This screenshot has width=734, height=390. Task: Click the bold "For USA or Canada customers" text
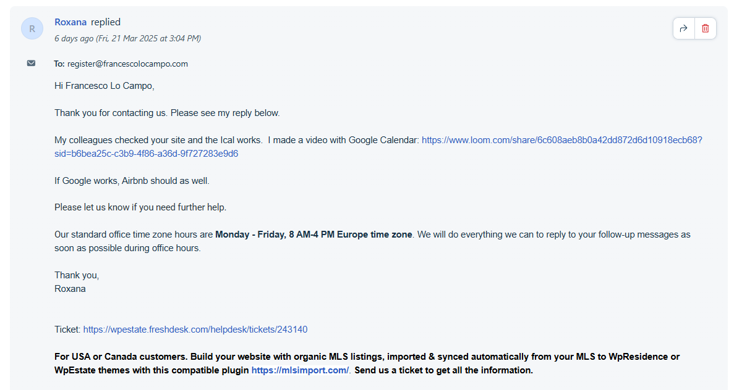click(x=121, y=357)
